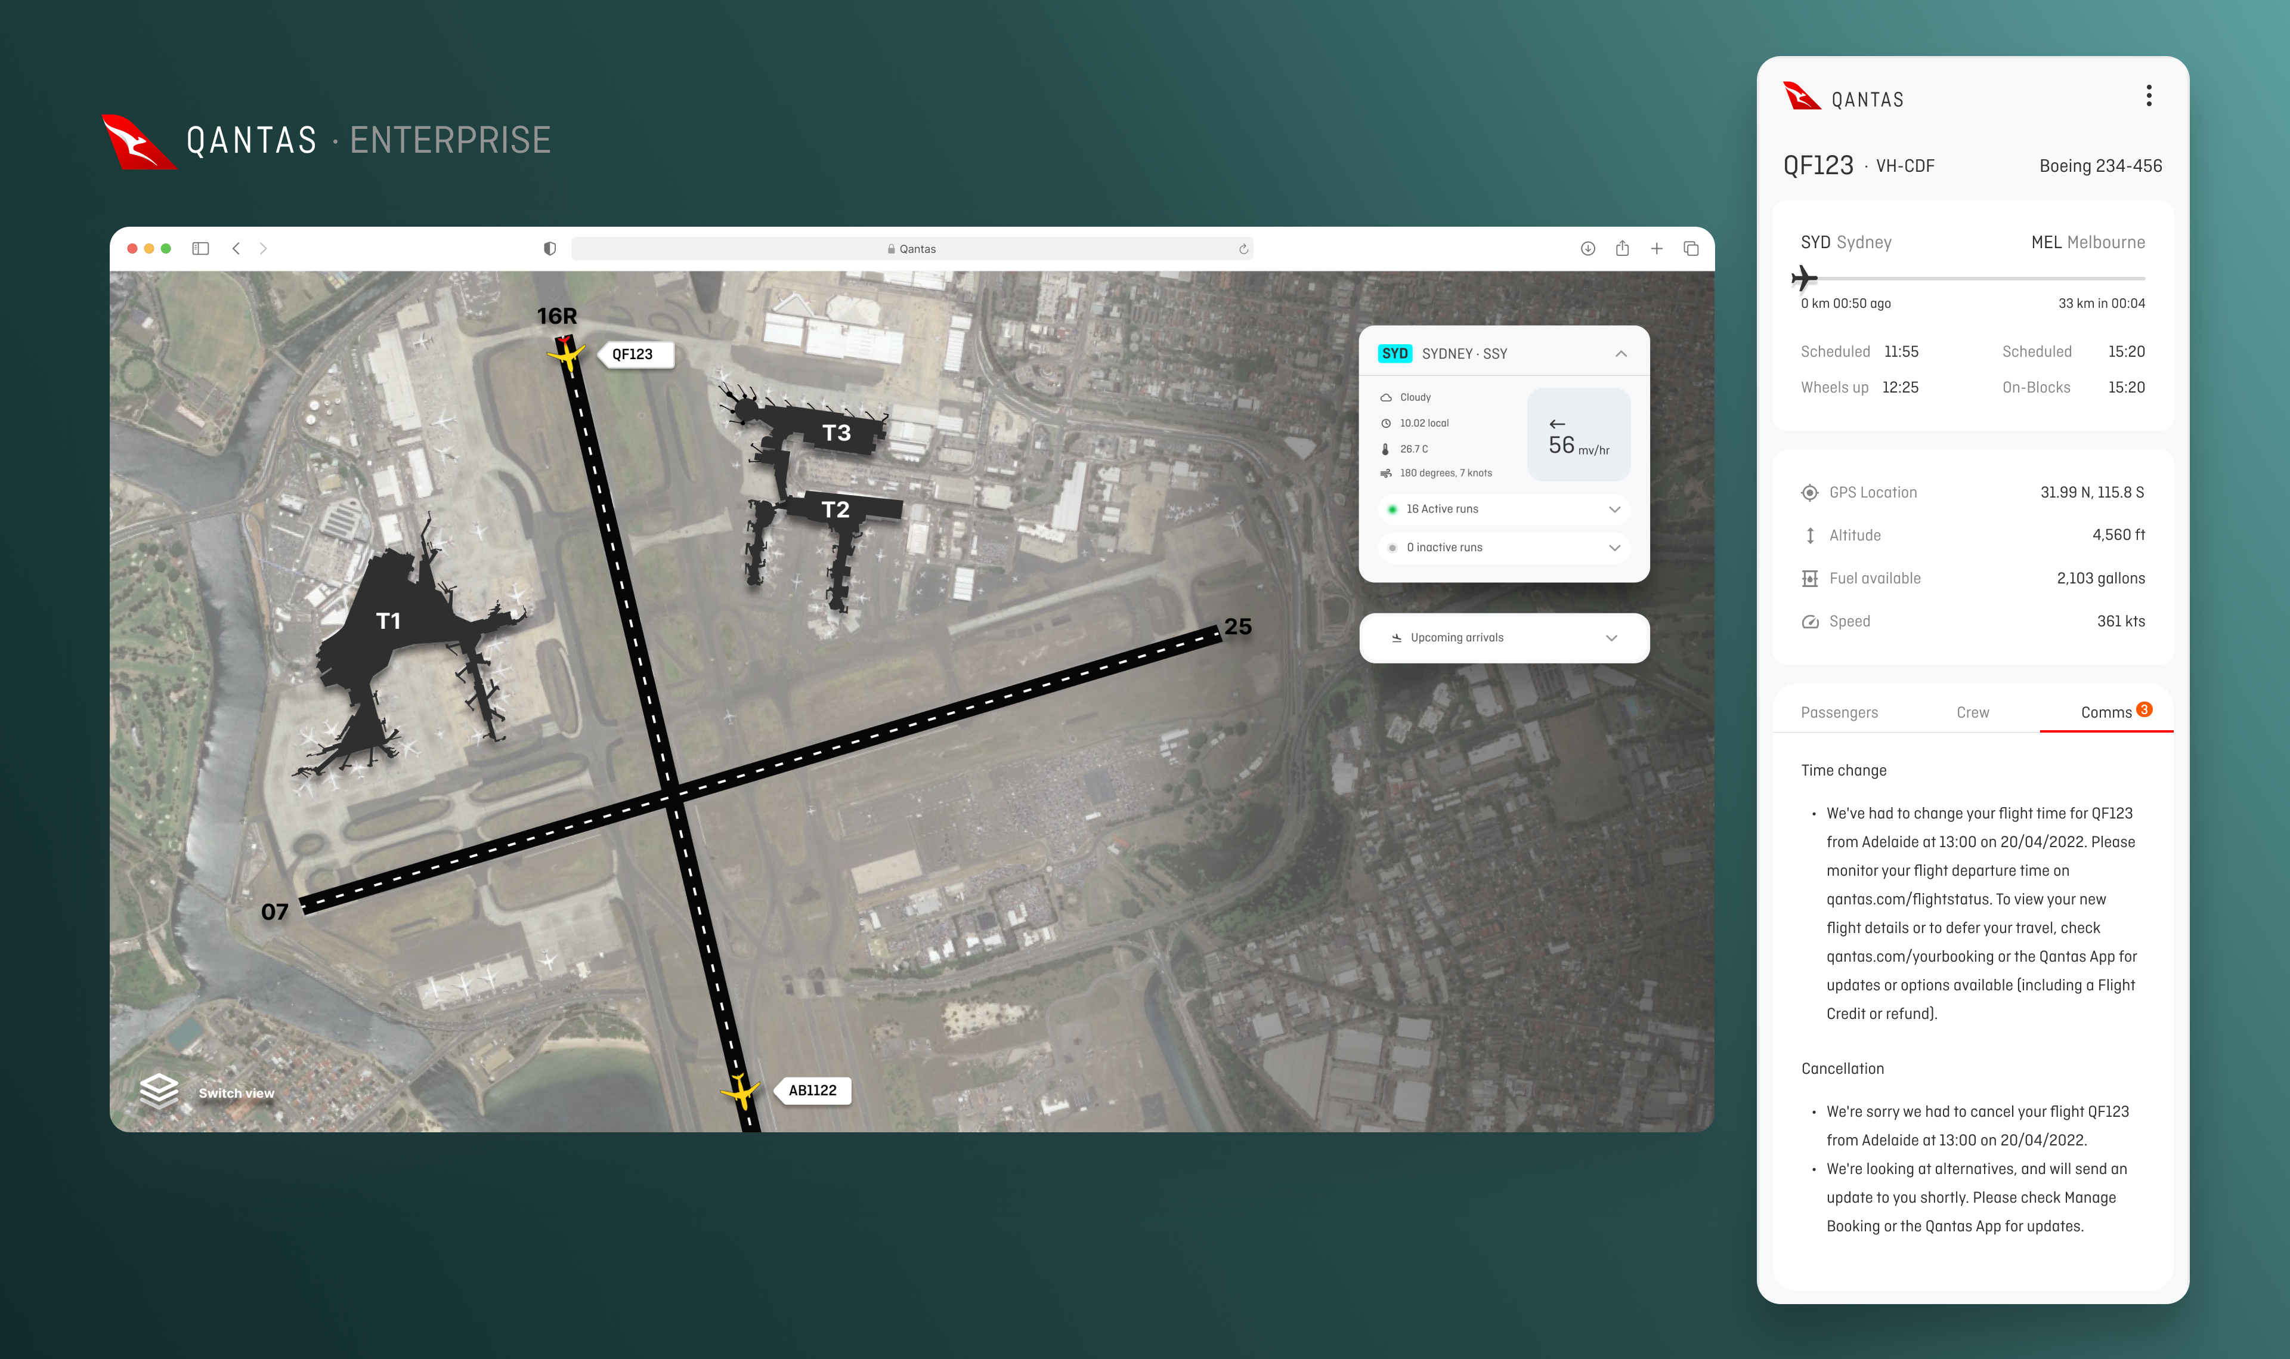Viewport: 2290px width, 1359px height.
Task: Click the 56 mv/hr wind speed tile
Action: [1578, 435]
